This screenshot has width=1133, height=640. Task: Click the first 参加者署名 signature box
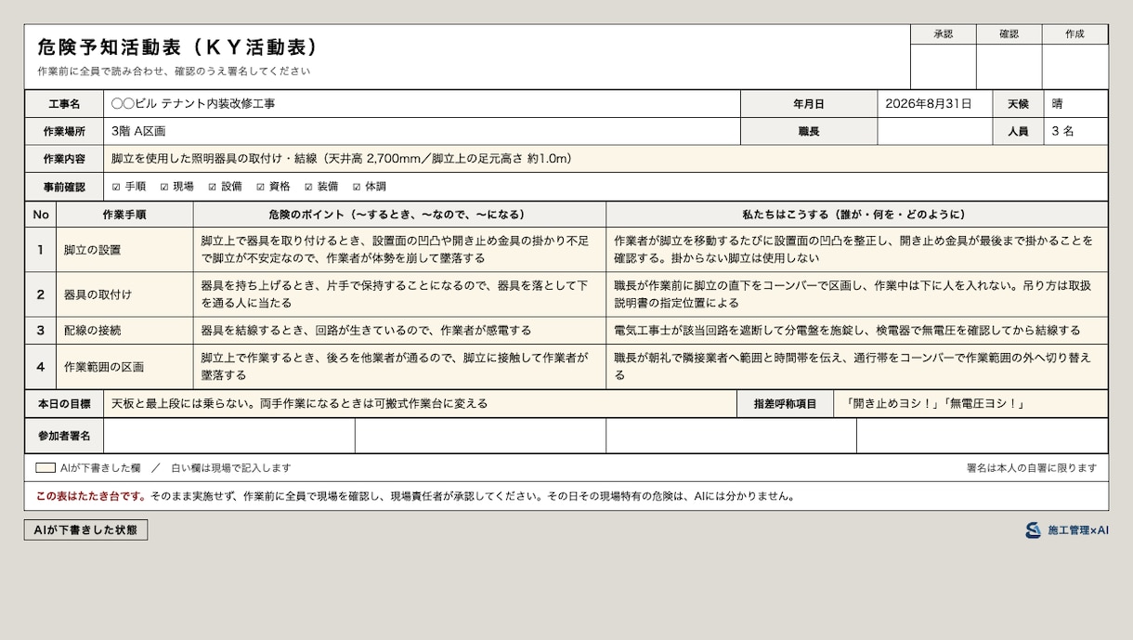tap(228, 436)
